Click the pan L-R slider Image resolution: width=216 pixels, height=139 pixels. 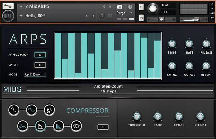coord(161,19)
